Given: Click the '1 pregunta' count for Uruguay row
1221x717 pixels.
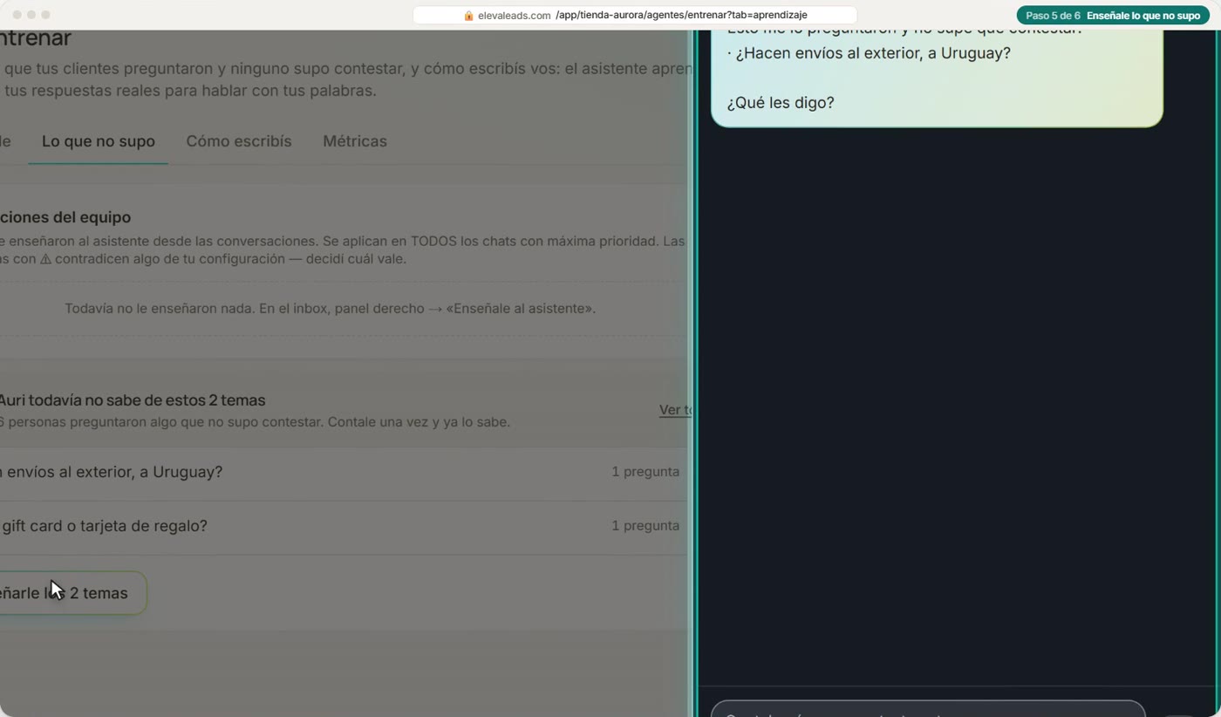Looking at the screenshot, I should coord(645,472).
